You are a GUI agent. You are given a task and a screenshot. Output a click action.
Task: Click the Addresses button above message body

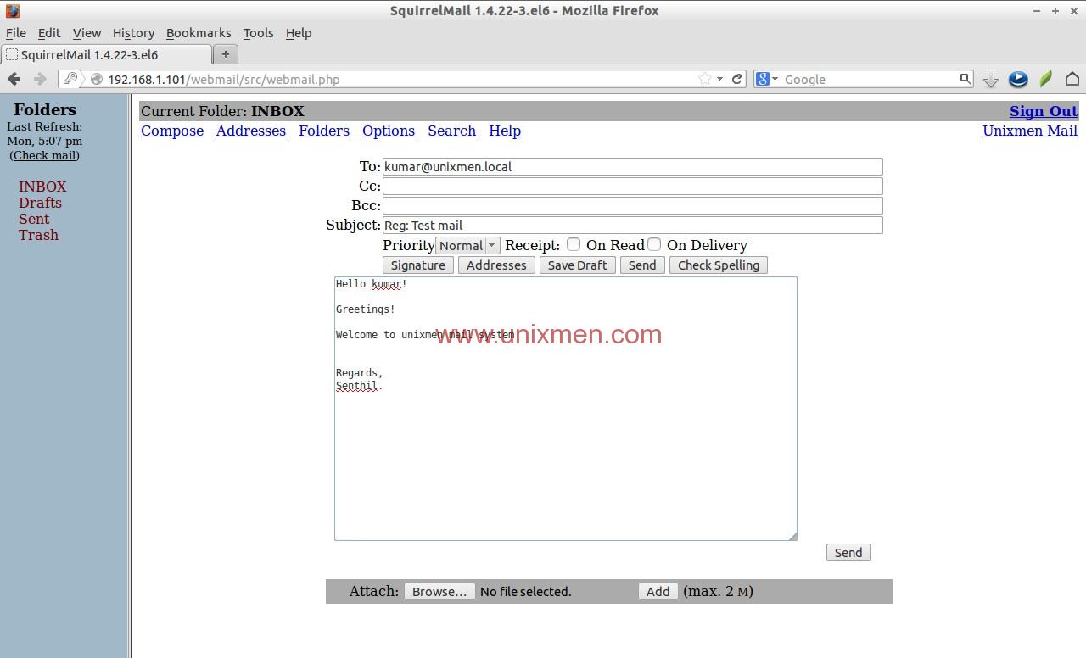pyautogui.click(x=496, y=265)
